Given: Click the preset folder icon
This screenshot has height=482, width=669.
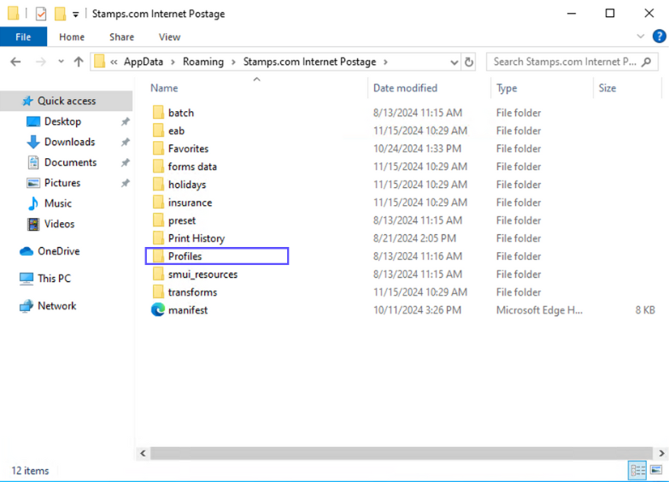Looking at the screenshot, I should pos(158,220).
